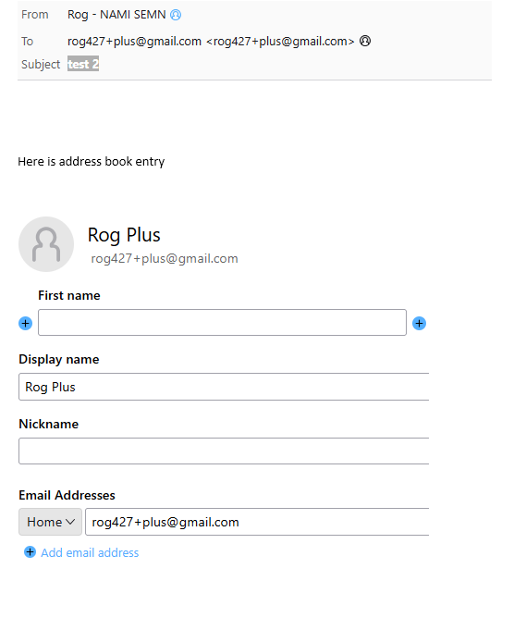Click into the empty Nickname field
This screenshot has height=618, width=526.
(224, 451)
